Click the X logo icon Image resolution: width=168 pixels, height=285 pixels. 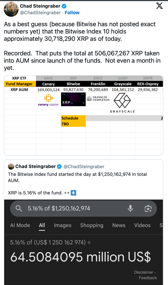coord(159,6)
